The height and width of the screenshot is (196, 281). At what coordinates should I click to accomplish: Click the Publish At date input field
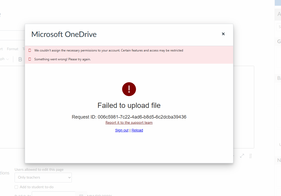point(54,194)
